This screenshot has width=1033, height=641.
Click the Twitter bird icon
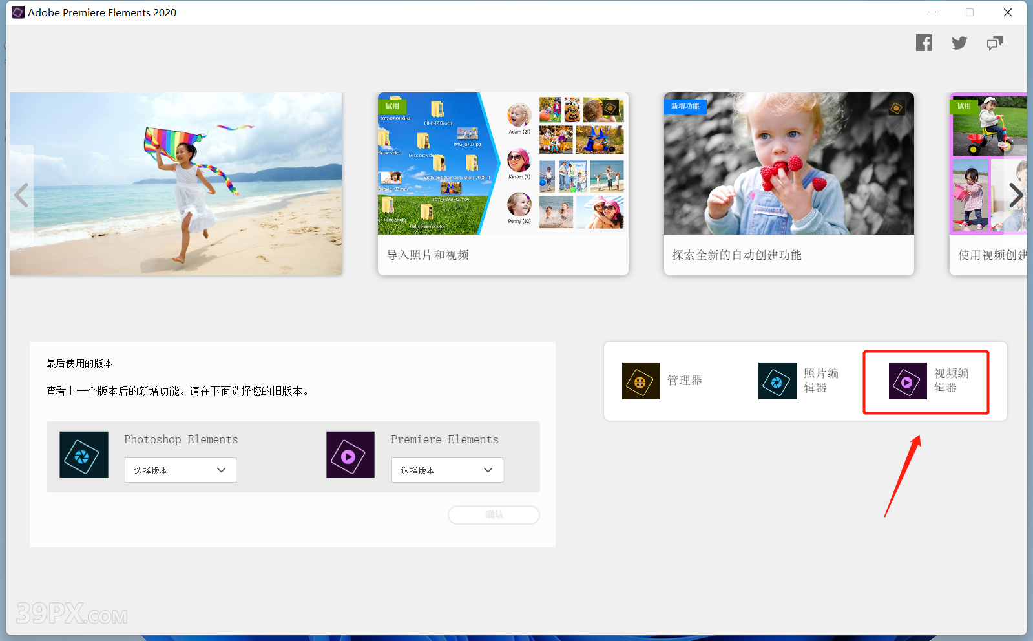pos(959,43)
